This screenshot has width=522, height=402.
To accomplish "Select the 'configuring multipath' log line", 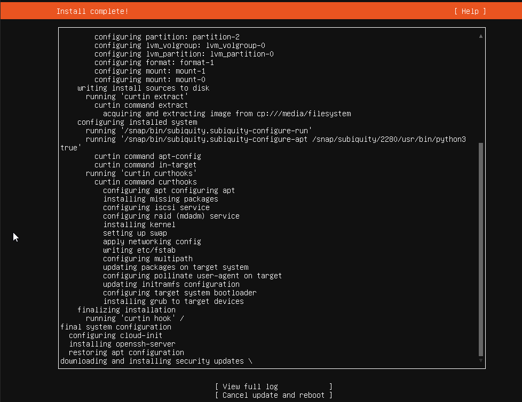I will coord(147,259).
